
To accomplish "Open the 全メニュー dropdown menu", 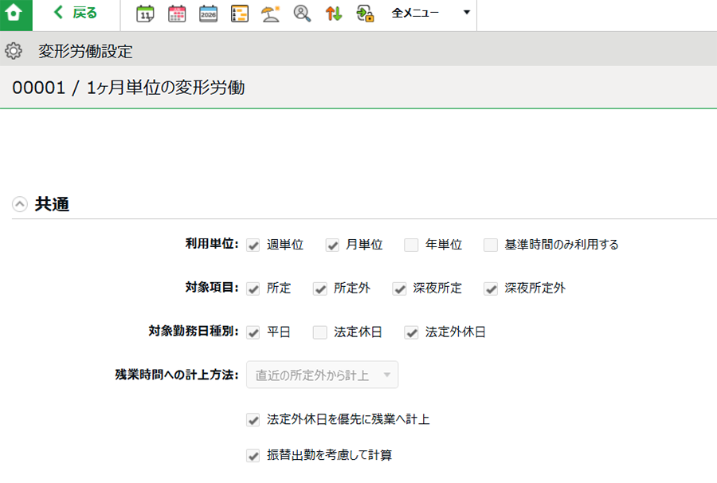I will (x=431, y=13).
